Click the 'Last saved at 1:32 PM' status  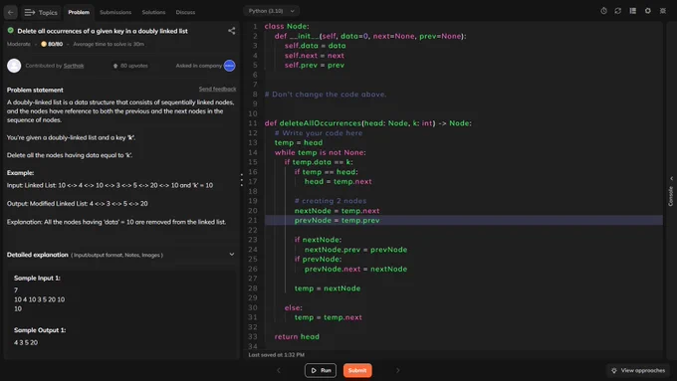[x=277, y=355]
